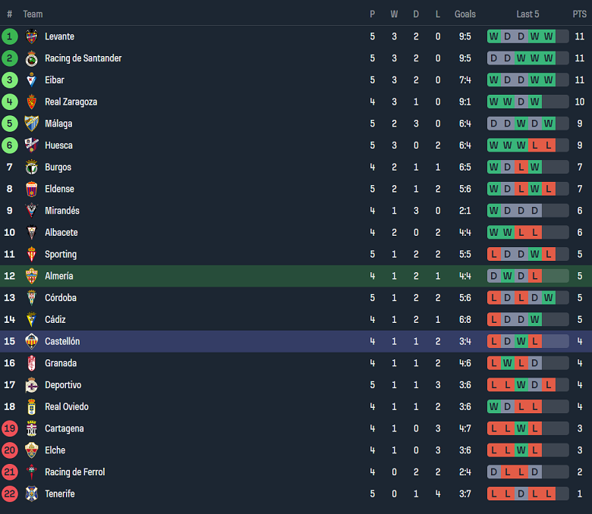Sort standings by Goals column header
Viewport: 592px width, 514px height.
pyautogui.click(x=465, y=14)
